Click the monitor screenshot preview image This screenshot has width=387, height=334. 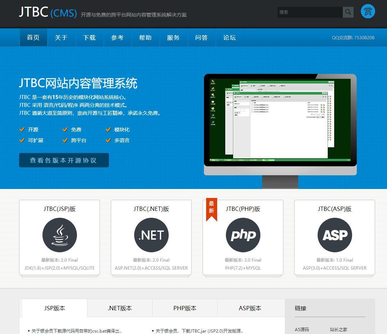280,122
